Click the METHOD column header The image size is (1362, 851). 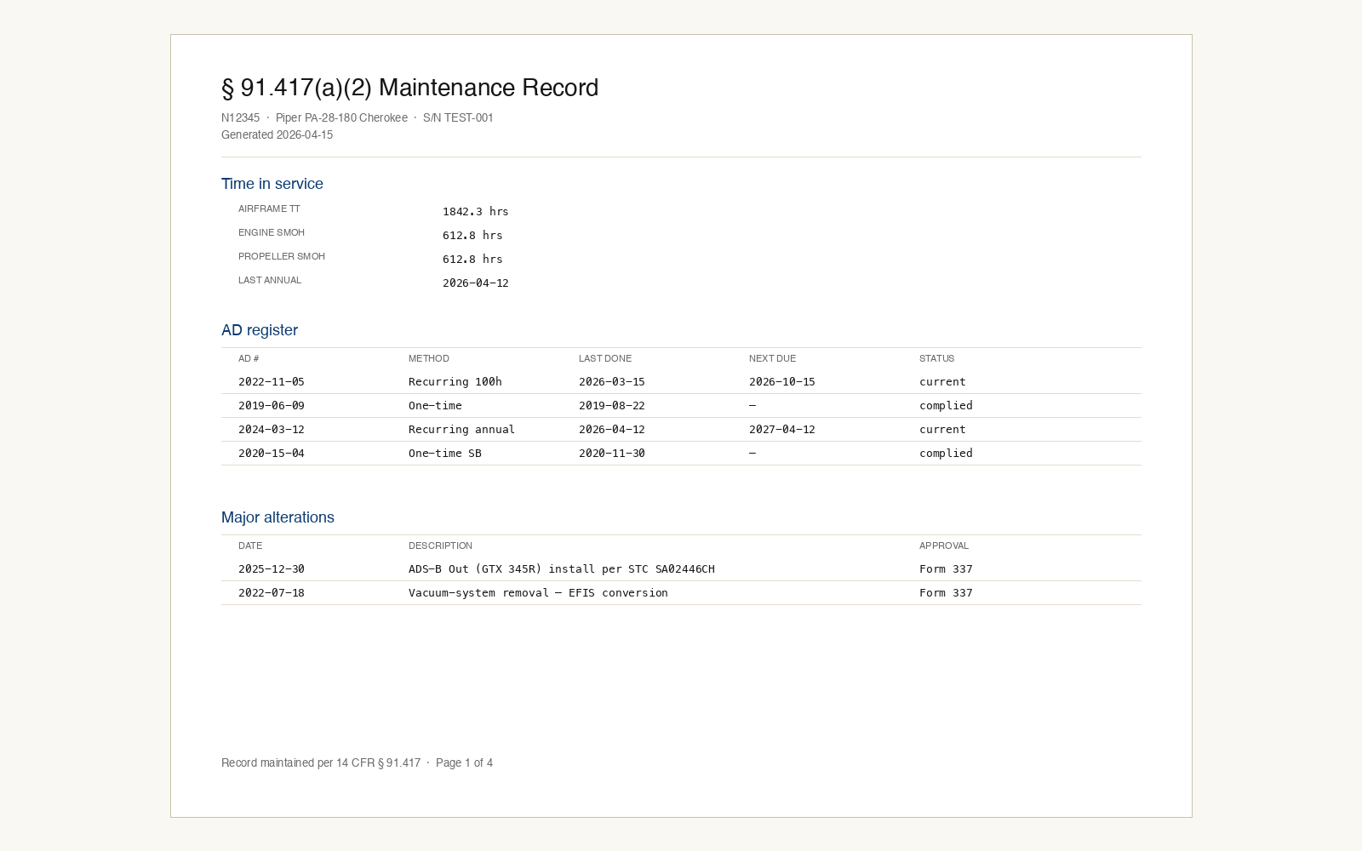point(429,358)
